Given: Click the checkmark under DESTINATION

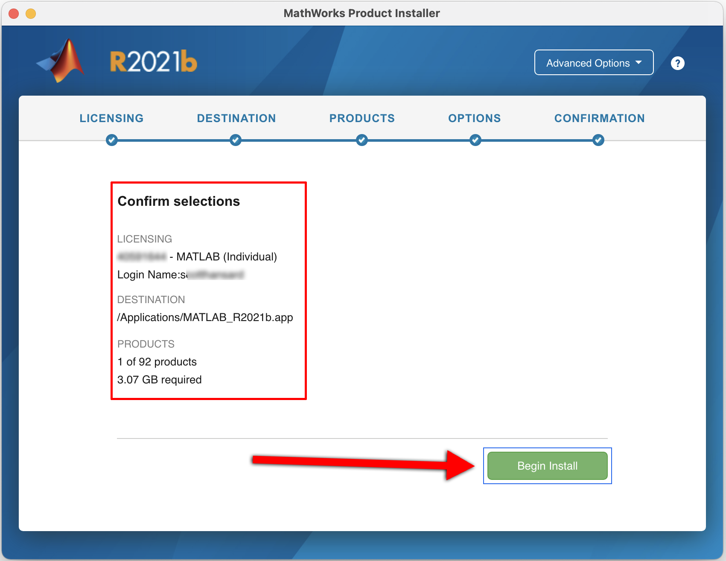Looking at the screenshot, I should [236, 140].
